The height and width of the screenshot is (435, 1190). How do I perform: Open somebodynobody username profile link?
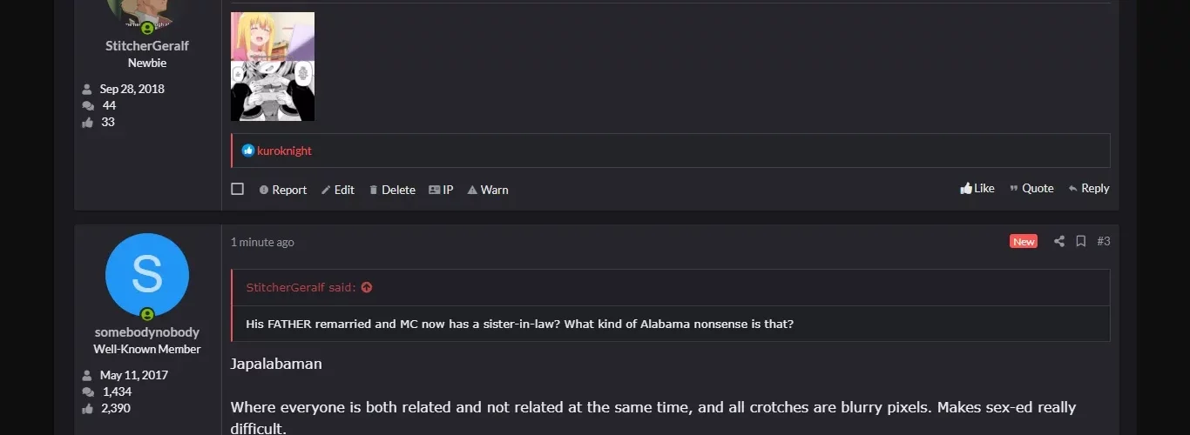tap(146, 331)
